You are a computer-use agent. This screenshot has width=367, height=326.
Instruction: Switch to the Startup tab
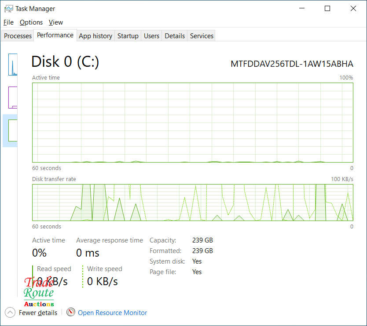coord(128,36)
